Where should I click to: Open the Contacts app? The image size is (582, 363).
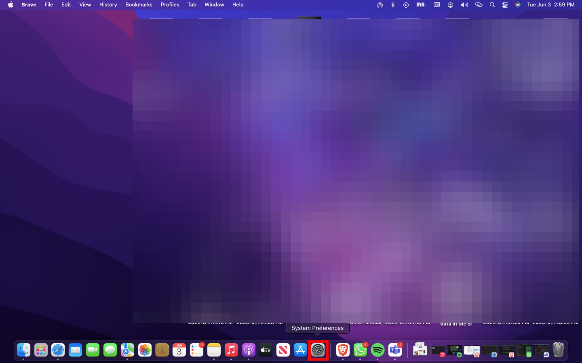tap(162, 350)
